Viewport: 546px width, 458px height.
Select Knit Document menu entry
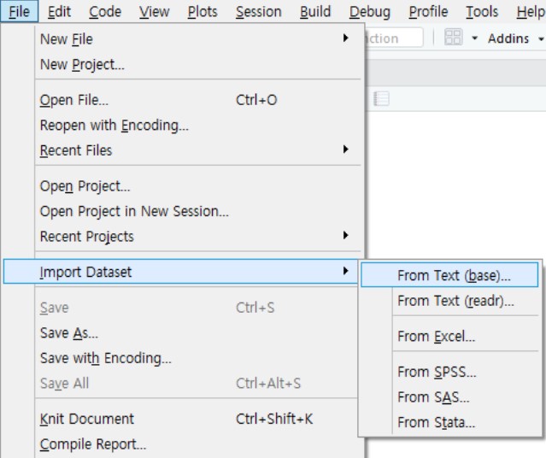click(87, 419)
